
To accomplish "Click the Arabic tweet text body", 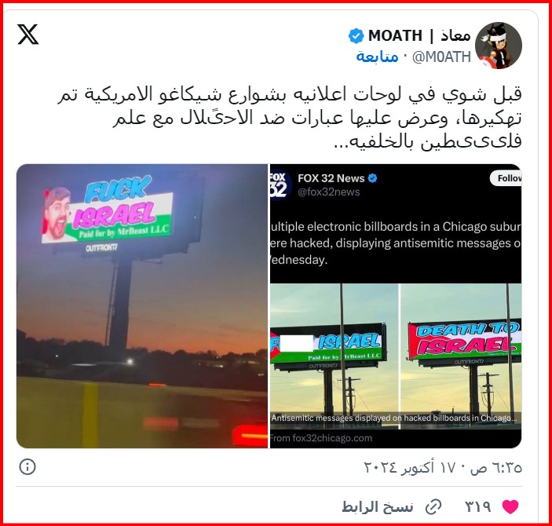I will tap(290, 118).
